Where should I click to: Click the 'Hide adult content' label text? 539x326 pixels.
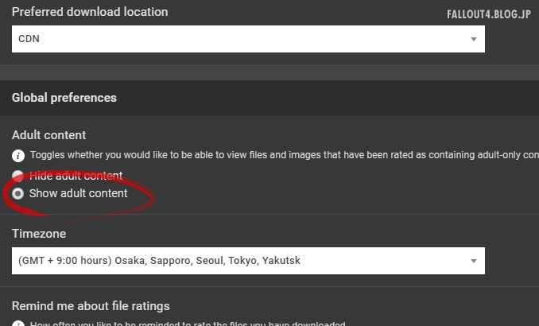76,176
